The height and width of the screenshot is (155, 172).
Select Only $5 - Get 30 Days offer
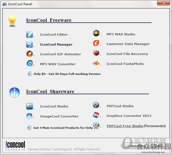click(67, 74)
